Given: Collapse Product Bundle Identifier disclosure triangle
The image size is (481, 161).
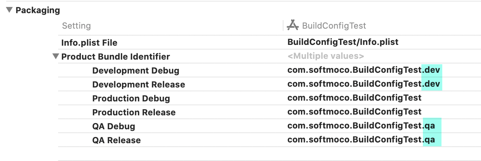Looking at the screenshot, I should click(56, 57).
